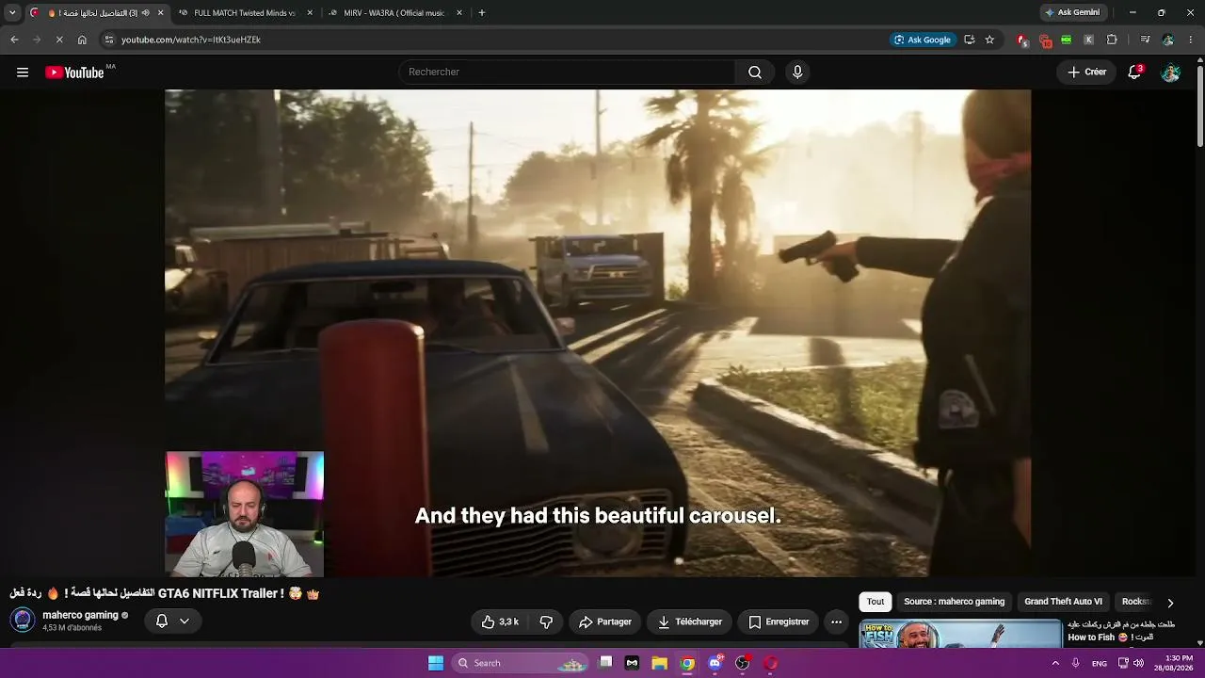1205x678 pixels.
Task: Show hidden system tray icons
Action: click(x=1054, y=663)
